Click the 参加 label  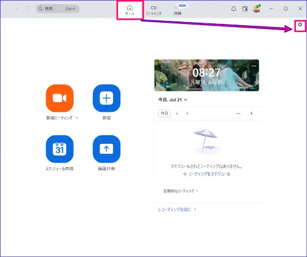coord(106,118)
